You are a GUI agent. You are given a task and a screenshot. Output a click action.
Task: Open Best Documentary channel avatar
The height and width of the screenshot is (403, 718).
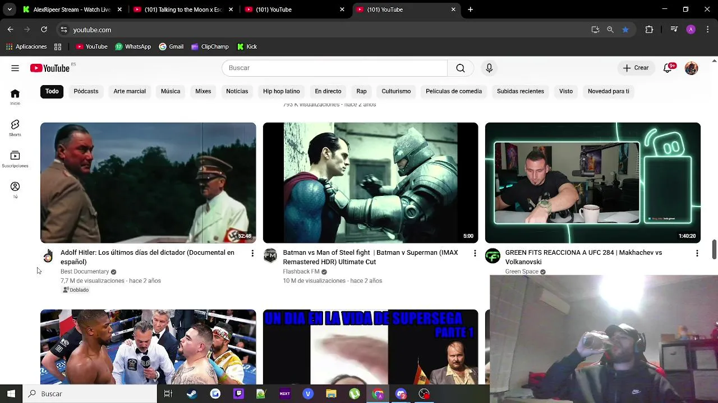(x=48, y=256)
